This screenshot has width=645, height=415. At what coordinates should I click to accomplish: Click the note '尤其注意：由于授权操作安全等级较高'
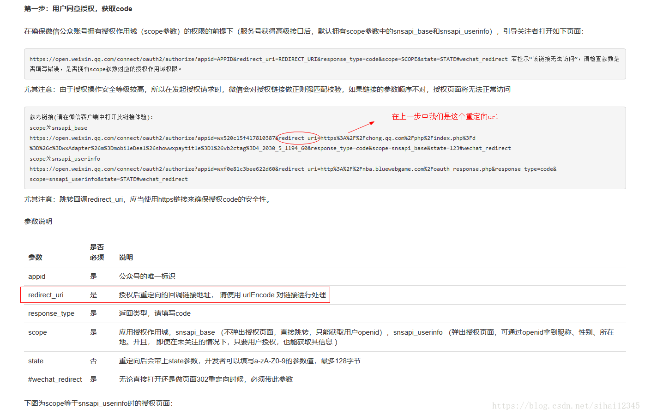[267, 90]
